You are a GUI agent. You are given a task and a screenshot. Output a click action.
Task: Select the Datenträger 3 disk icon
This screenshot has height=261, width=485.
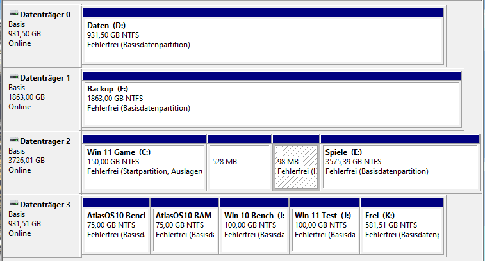point(14,203)
